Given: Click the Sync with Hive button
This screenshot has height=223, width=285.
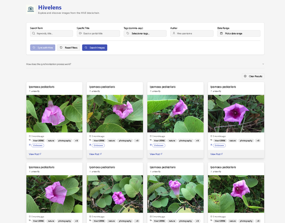Looking at the screenshot, I should click(43, 47).
